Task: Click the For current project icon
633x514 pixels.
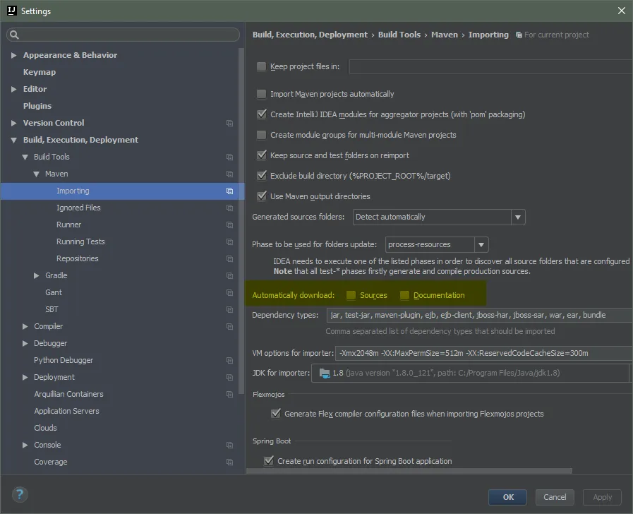Action: pos(519,35)
